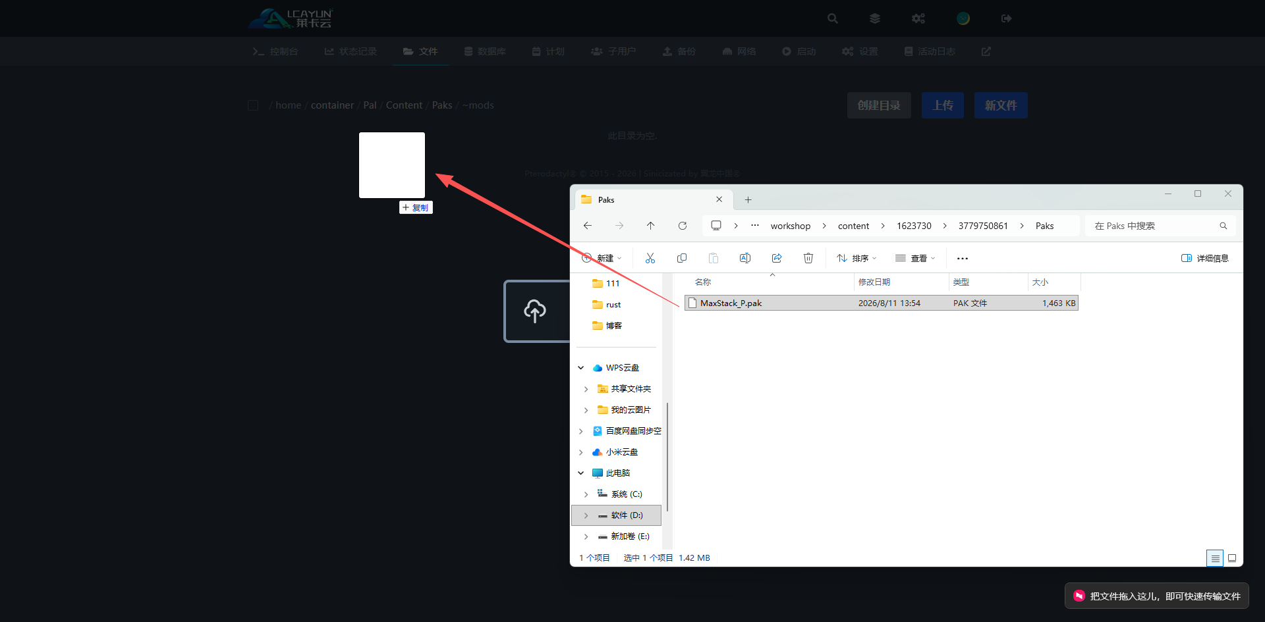
Task: Click the 上传 upload button
Action: tap(943, 105)
